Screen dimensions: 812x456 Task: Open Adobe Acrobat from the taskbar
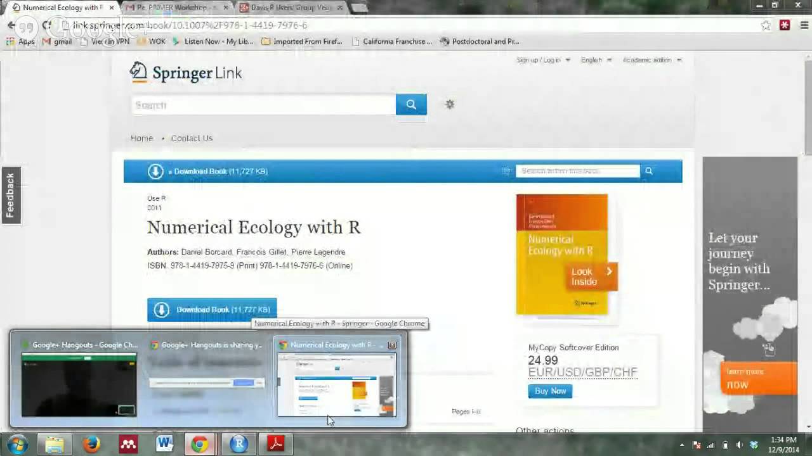pos(275,445)
